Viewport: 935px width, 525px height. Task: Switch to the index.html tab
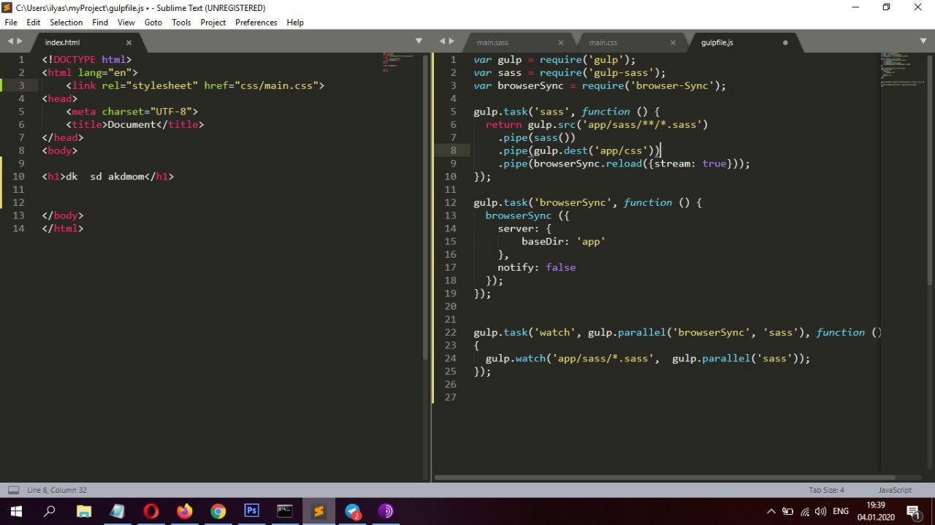click(x=62, y=43)
